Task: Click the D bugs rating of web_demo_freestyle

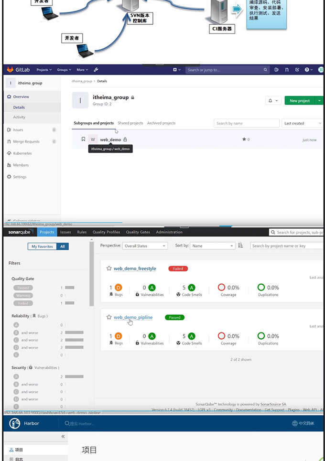Action: 118,288
